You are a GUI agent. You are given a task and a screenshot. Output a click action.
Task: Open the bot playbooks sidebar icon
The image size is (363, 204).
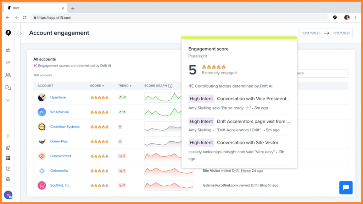tap(8, 50)
